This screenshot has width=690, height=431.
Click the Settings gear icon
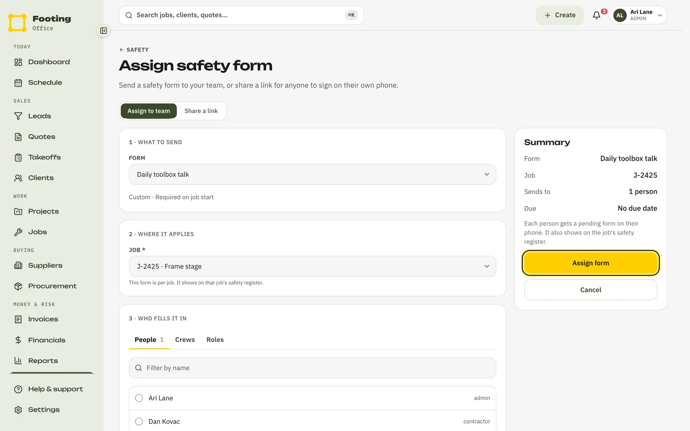pyautogui.click(x=18, y=410)
